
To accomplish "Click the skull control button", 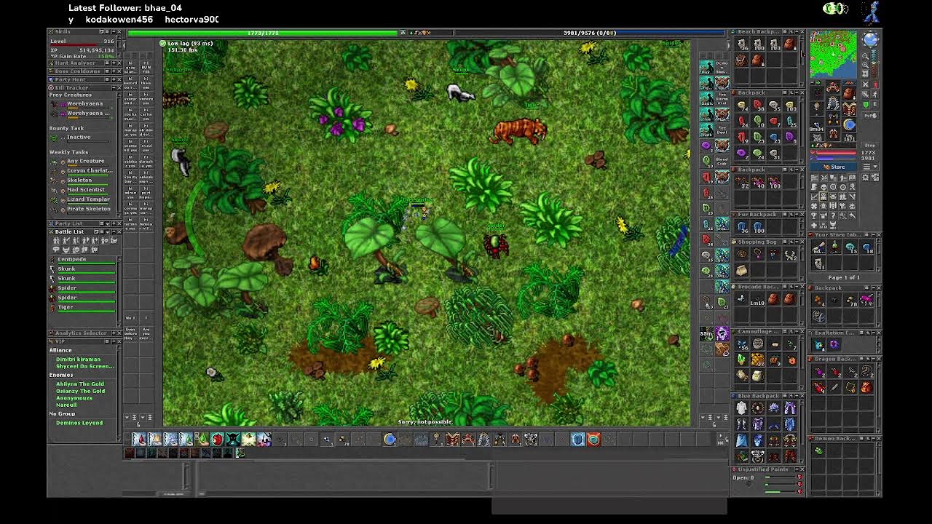I will [824, 187].
